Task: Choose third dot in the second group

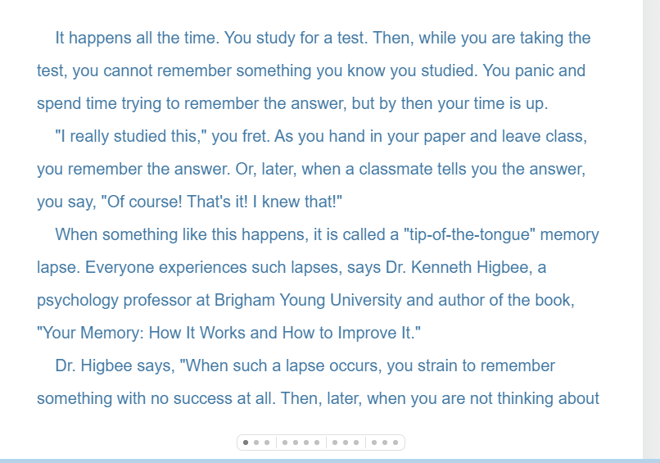Action: coord(306,443)
